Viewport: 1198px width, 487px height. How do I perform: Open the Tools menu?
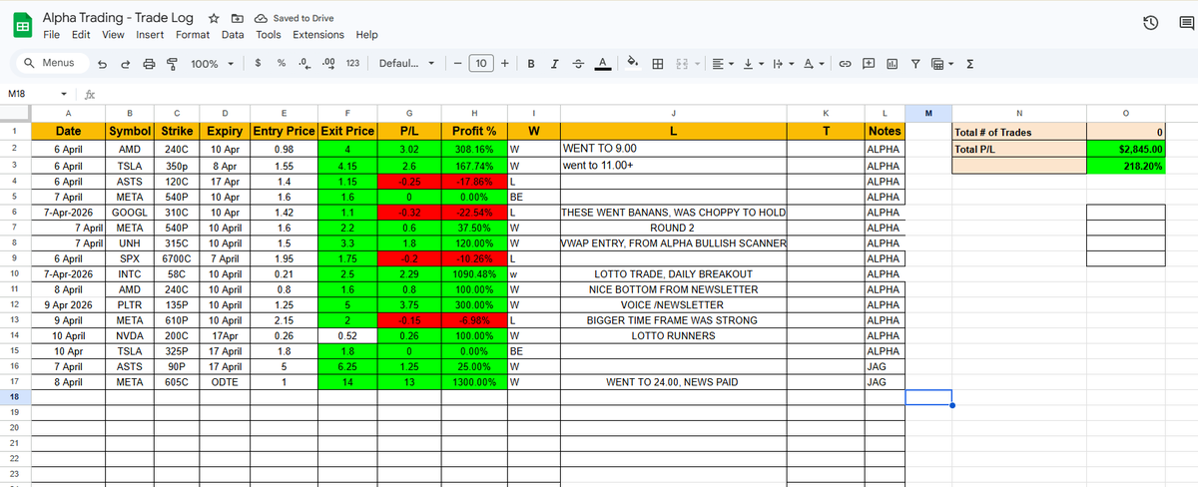(269, 34)
